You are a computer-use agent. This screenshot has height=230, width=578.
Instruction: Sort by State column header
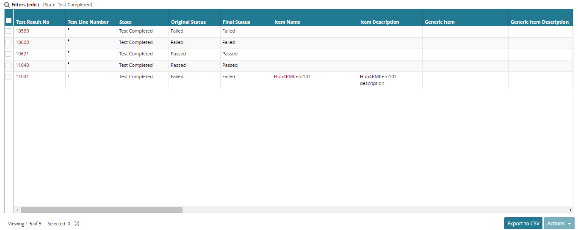pyautogui.click(x=125, y=22)
